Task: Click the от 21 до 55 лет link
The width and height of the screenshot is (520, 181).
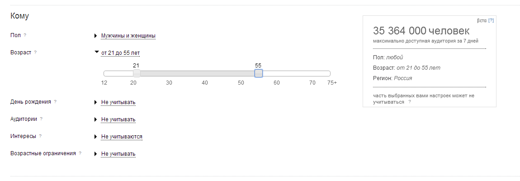Action: 120,53
